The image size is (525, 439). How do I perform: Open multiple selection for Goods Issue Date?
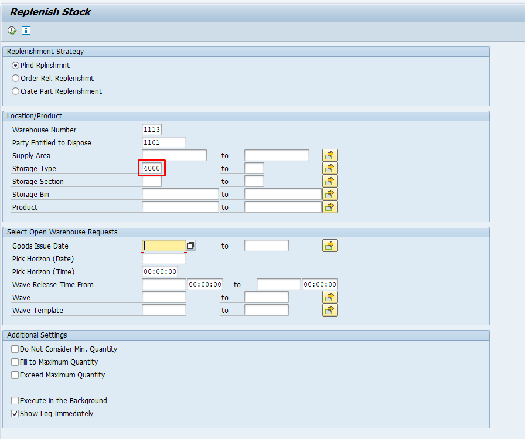tap(330, 246)
